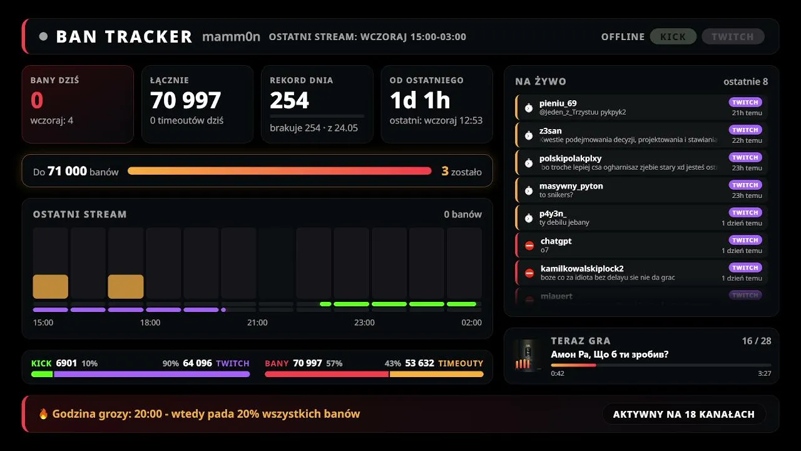Click the red ban icon next to chatgpt

(529, 246)
